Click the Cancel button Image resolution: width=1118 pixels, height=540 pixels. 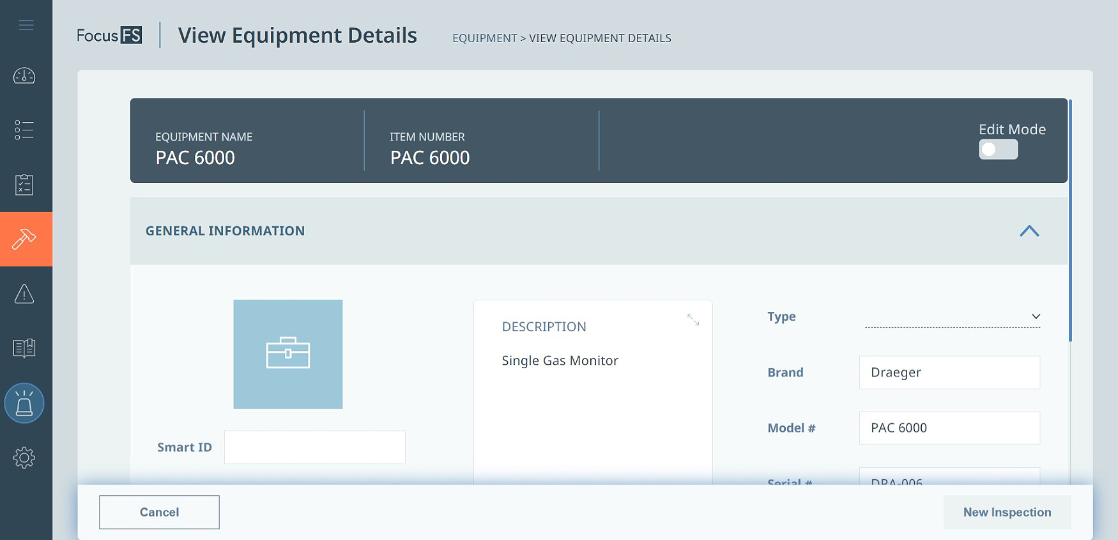(x=159, y=512)
